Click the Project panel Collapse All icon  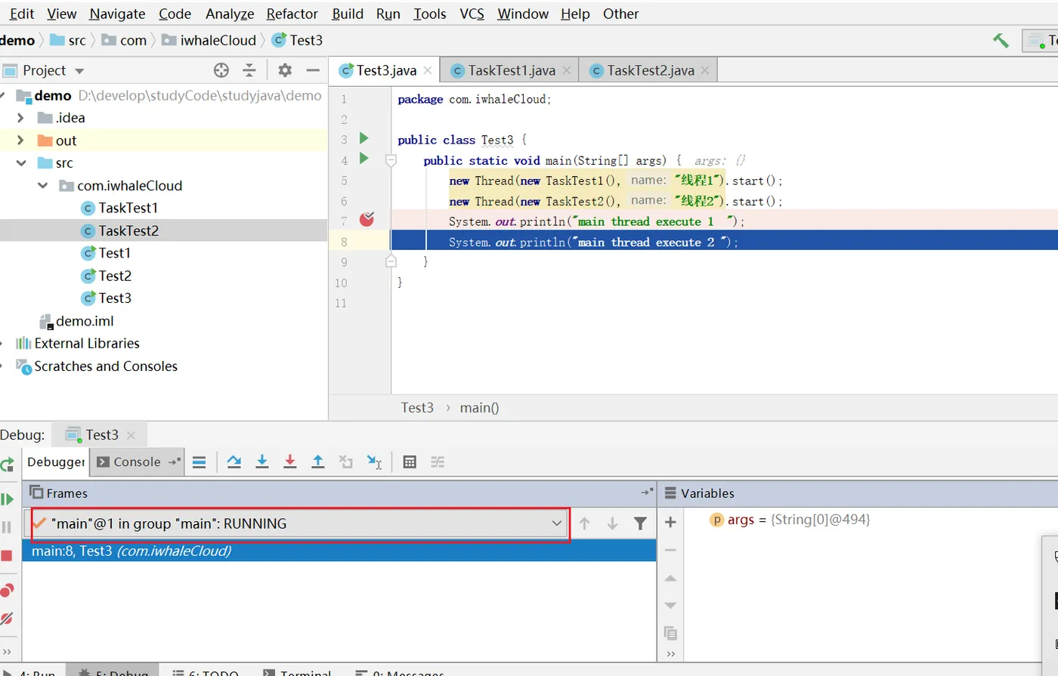point(249,70)
